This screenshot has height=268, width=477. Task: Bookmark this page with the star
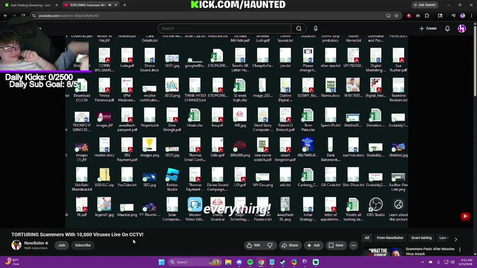point(397,16)
